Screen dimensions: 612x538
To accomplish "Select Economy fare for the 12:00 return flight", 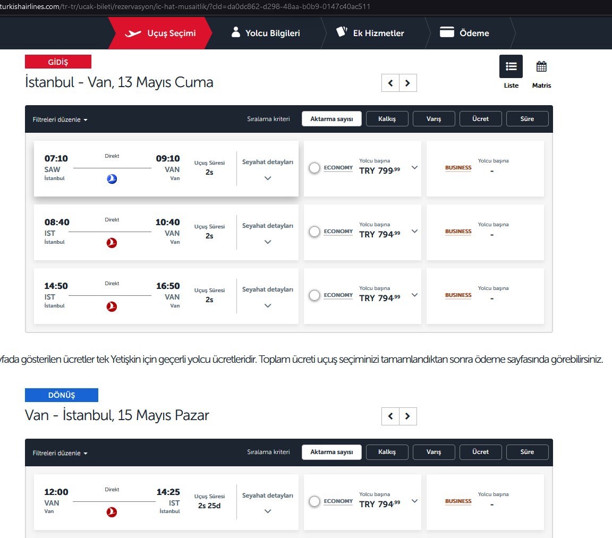I will tap(314, 501).
